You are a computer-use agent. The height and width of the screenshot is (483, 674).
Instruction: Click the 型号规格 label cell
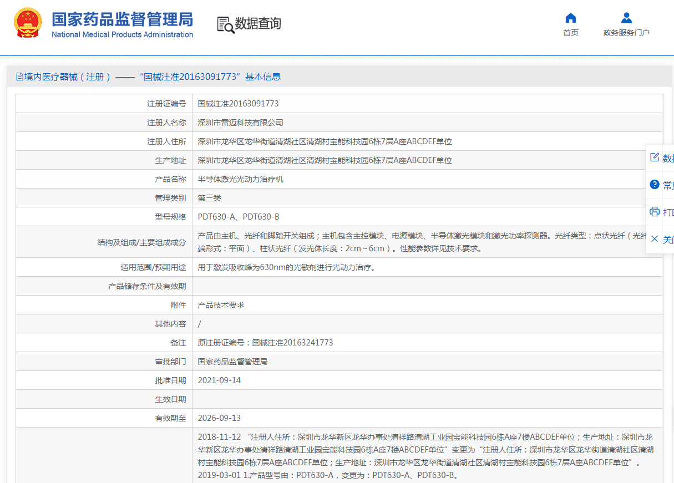pos(104,217)
